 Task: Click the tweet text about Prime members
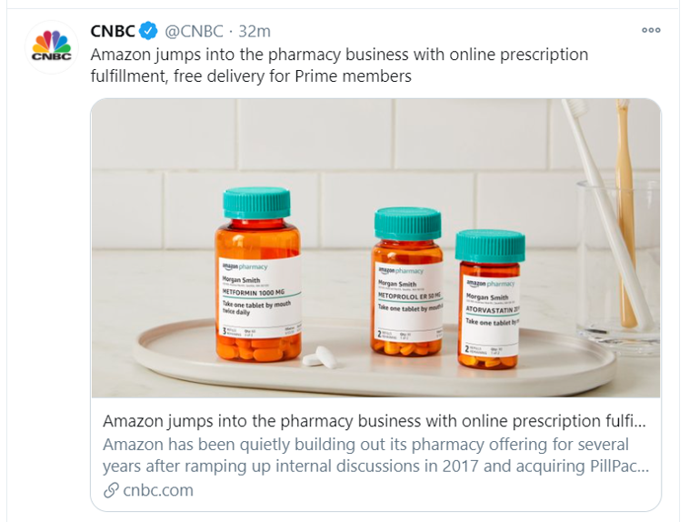point(339,65)
